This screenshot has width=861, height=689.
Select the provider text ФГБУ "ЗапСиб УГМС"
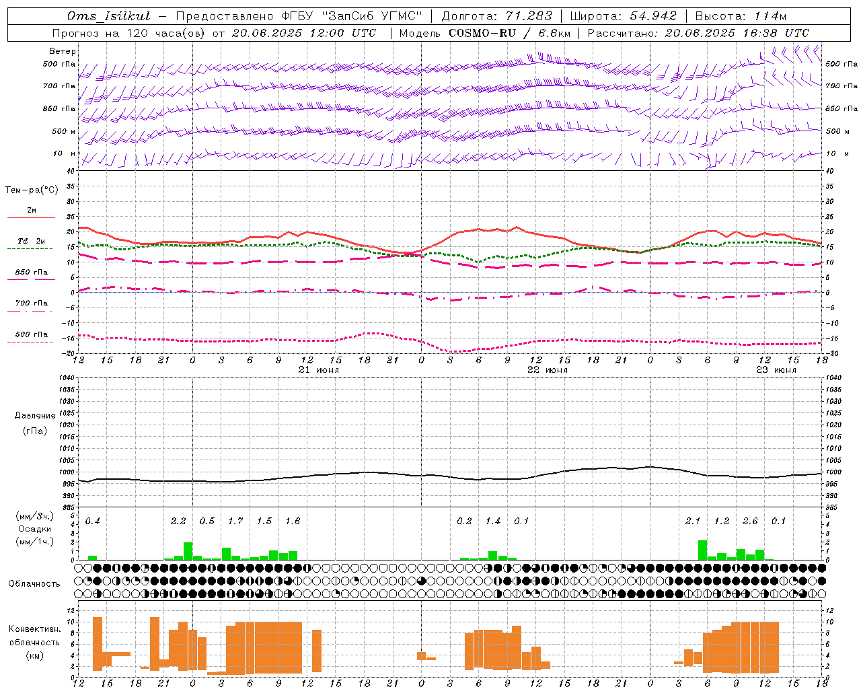352,16
